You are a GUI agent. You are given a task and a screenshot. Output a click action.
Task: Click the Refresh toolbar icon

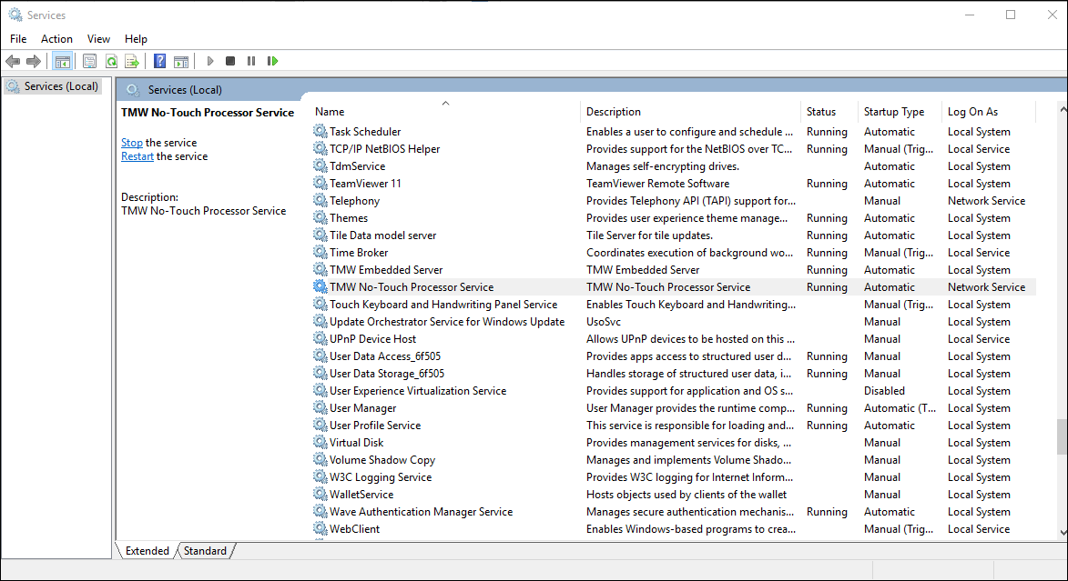pos(111,61)
